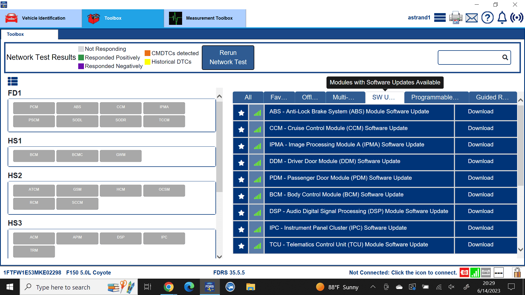Click the wireless broadcast icon in header
The image size is (525, 295).
pyautogui.click(x=517, y=18)
